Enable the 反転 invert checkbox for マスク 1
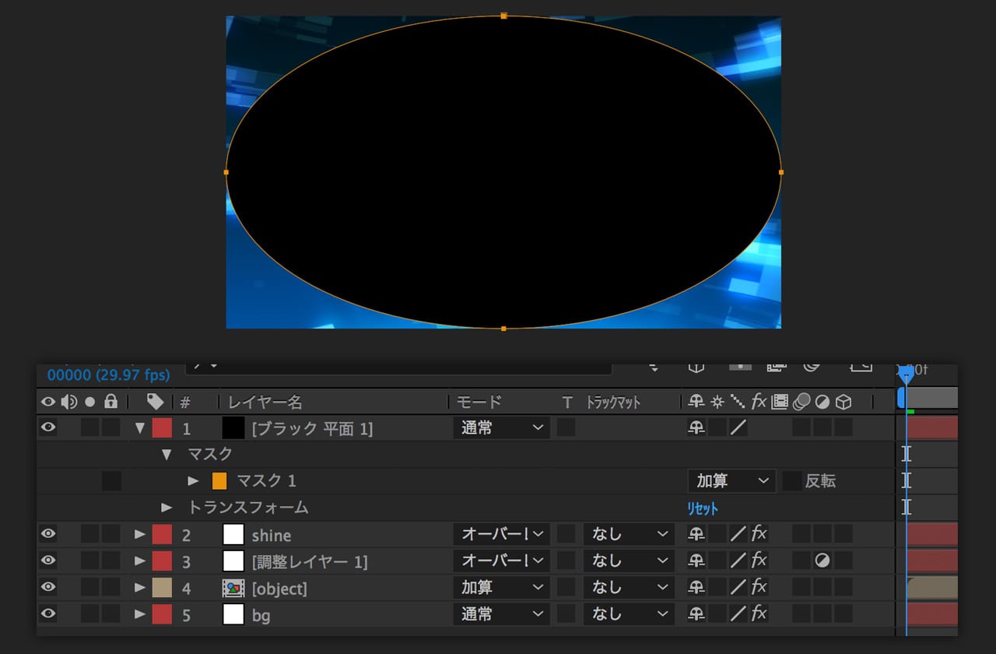The image size is (996, 654). point(792,481)
